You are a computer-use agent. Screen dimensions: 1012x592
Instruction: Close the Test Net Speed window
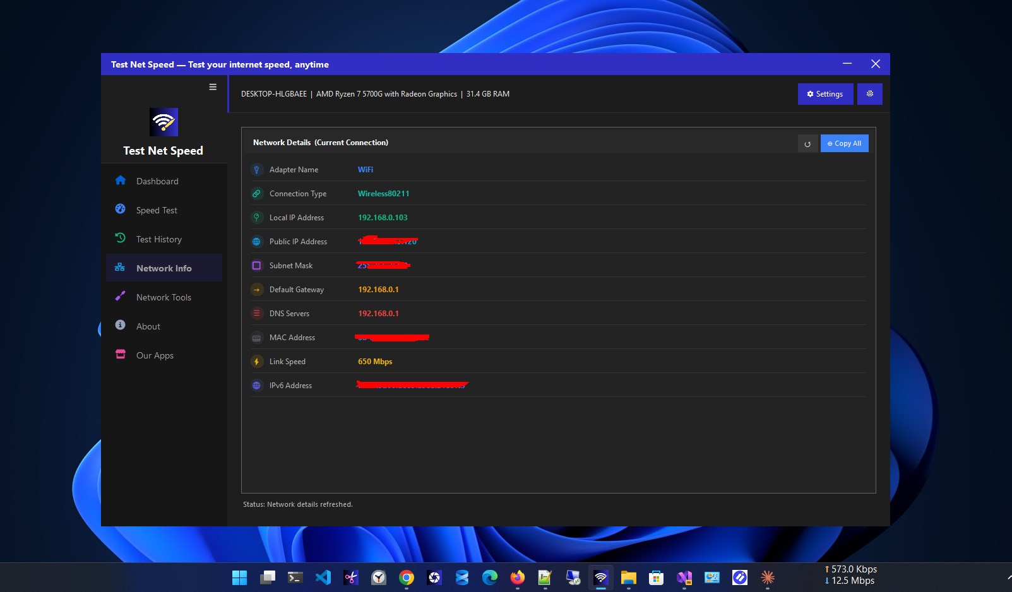click(x=876, y=64)
